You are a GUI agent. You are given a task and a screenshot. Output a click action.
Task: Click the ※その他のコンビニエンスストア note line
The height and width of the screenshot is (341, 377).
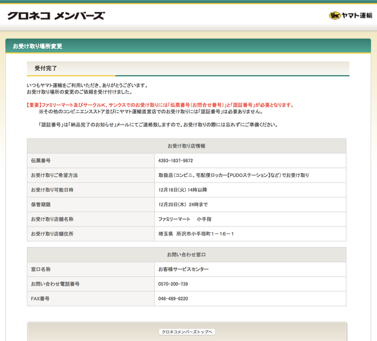151,111
